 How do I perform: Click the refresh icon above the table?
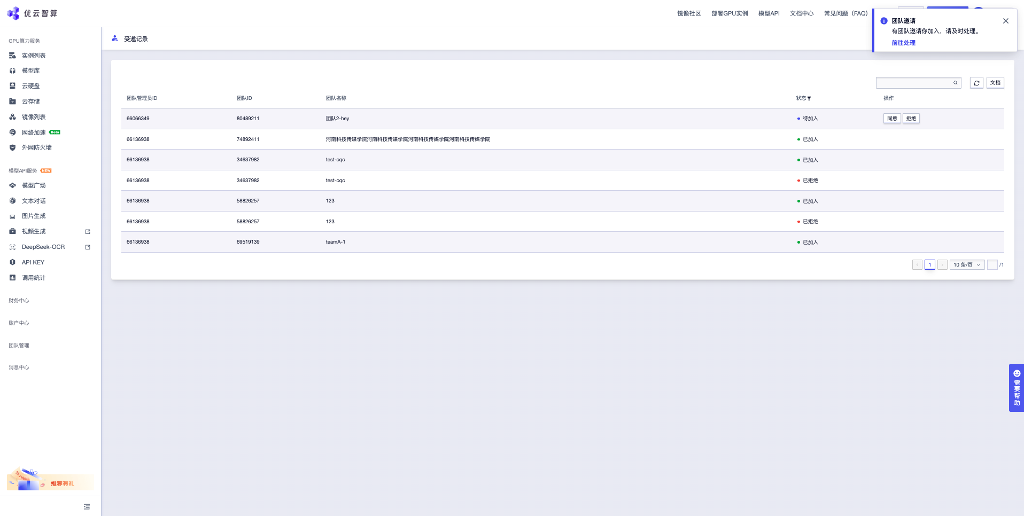(x=976, y=83)
